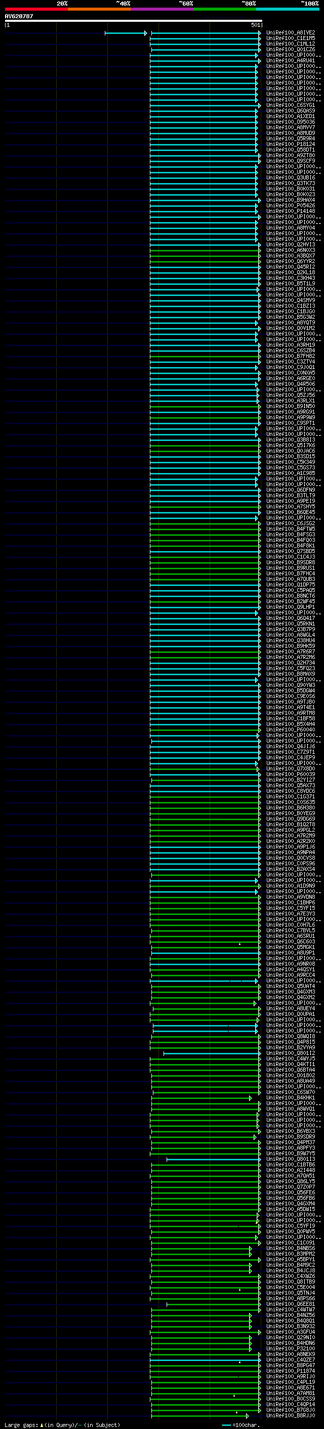
Task: Select hit label UniRef100_Q3UBI6
Action: pos(291,177)
